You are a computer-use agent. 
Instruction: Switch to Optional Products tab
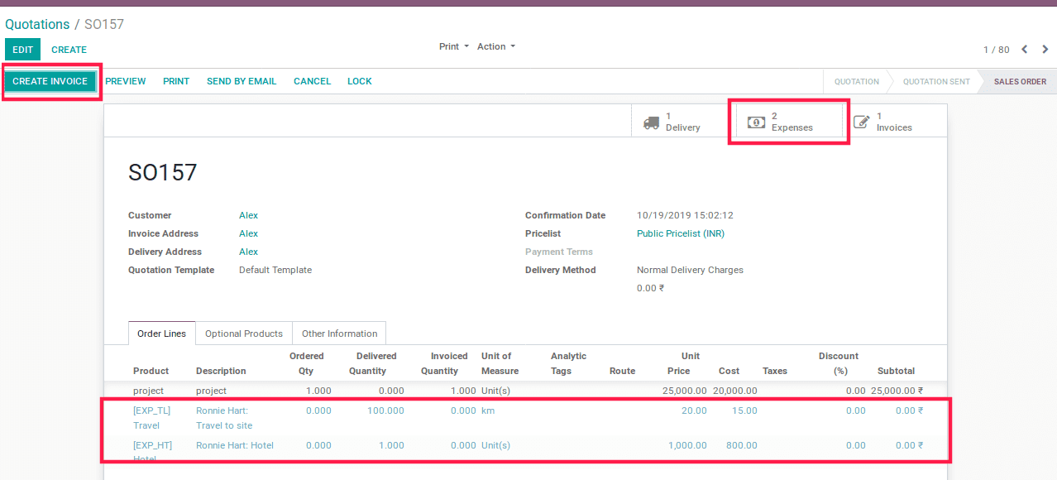coord(244,334)
